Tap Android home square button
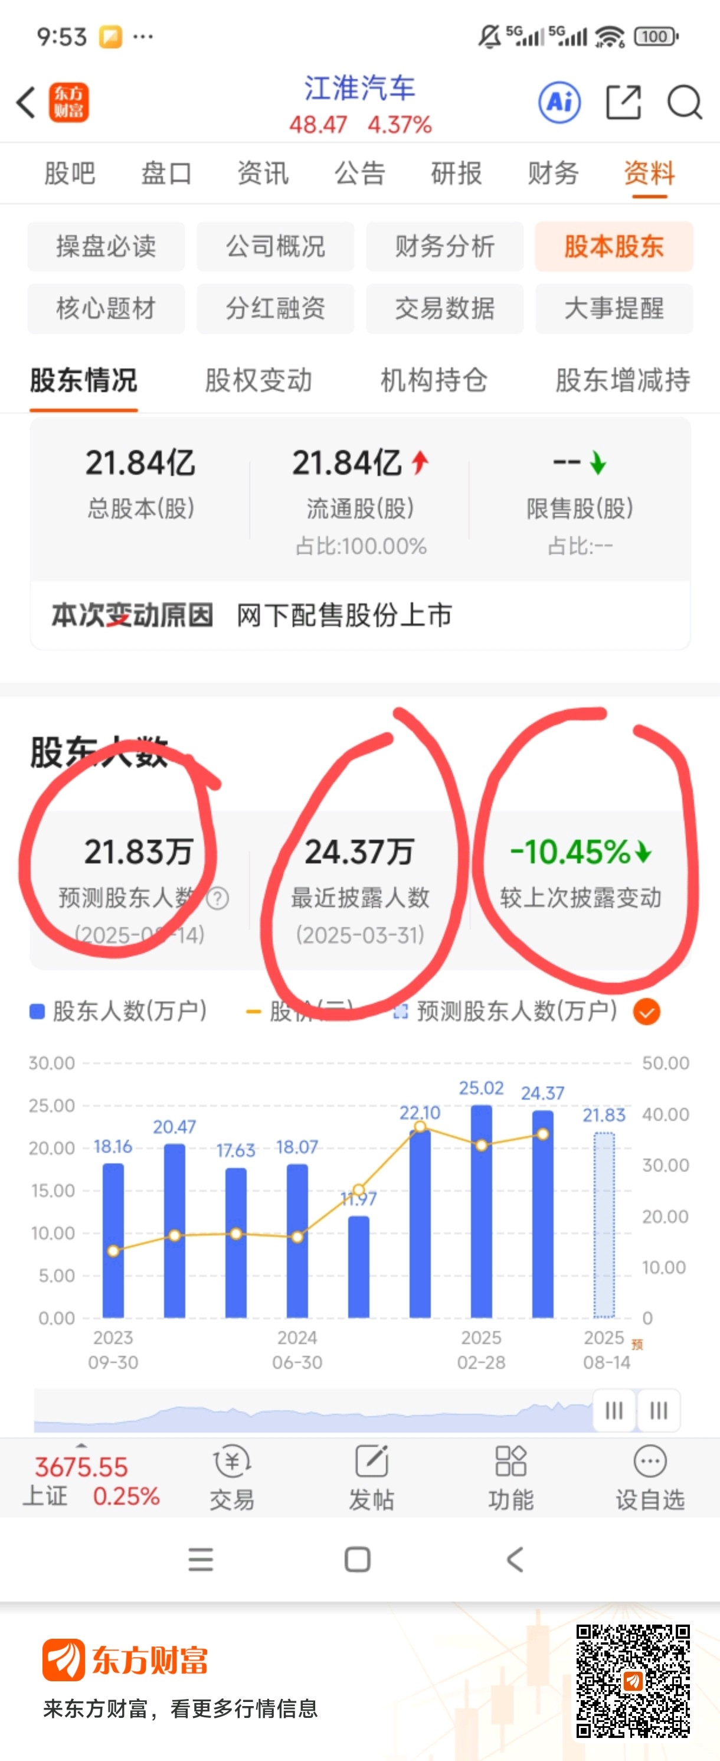720x1761 pixels. tap(357, 1560)
